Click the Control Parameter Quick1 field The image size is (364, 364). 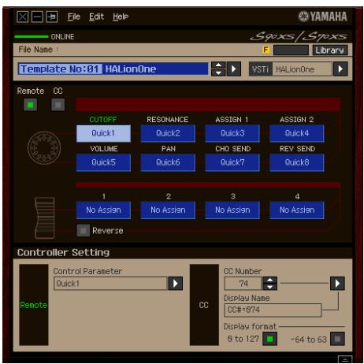click(110, 284)
